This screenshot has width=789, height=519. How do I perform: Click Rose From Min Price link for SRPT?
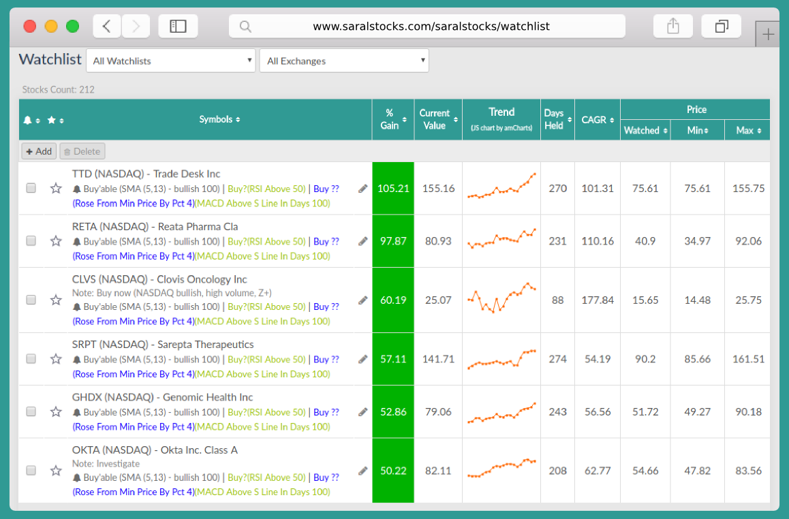(x=134, y=374)
